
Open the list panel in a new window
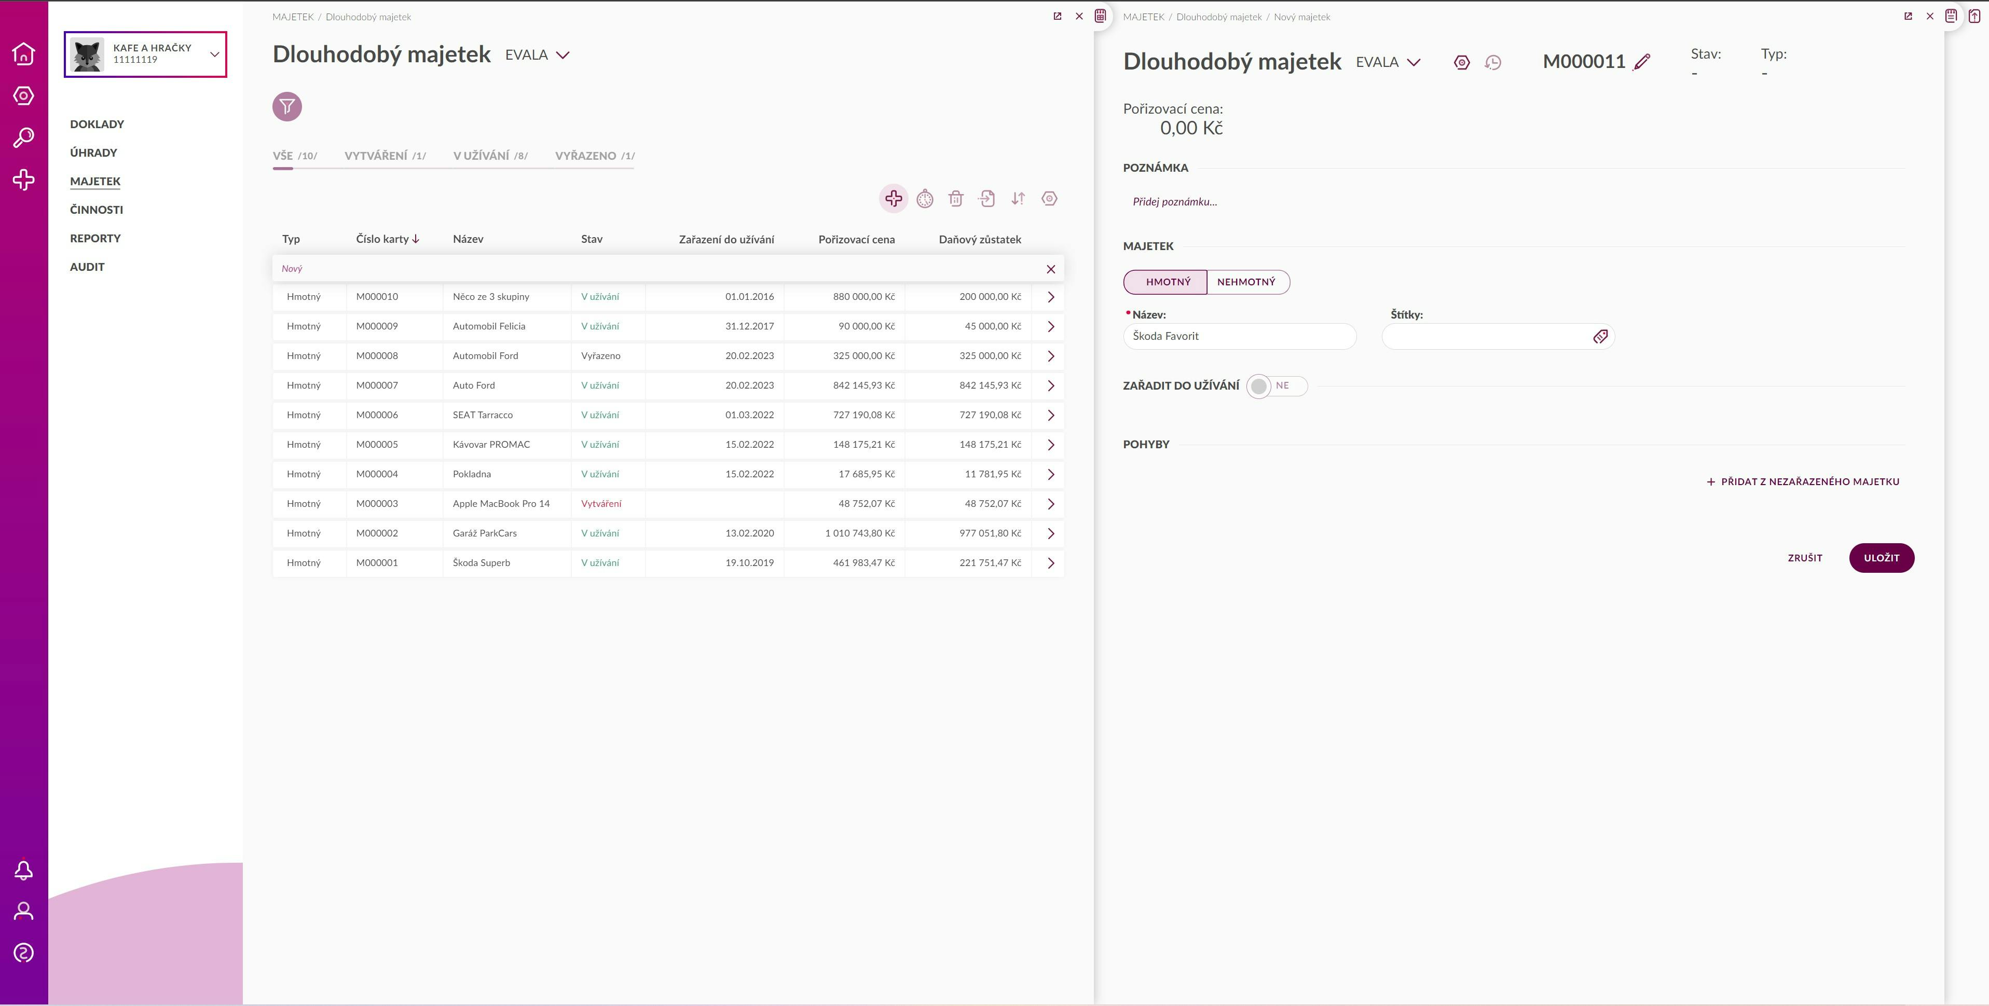pos(1057,16)
